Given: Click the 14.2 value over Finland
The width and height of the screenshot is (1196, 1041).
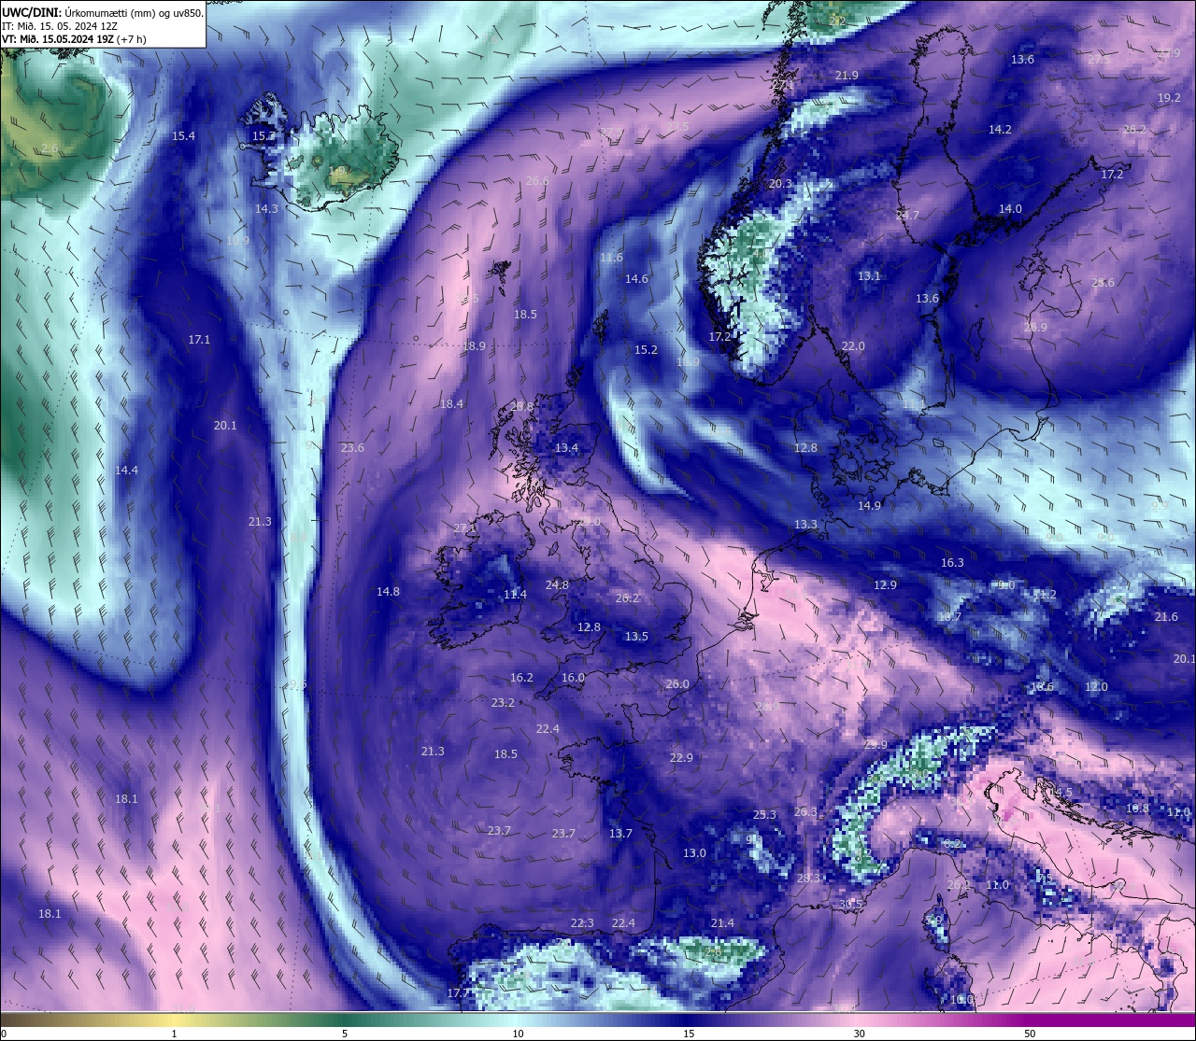Looking at the screenshot, I should click(1000, 130).
